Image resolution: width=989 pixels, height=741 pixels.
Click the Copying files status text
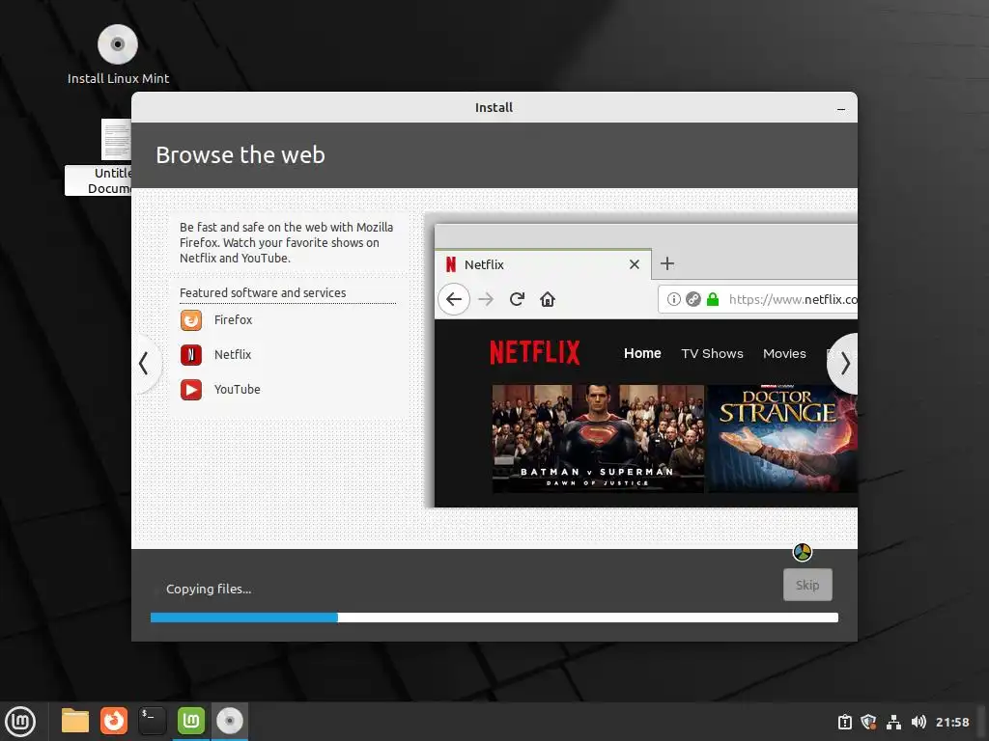[209, 590]
